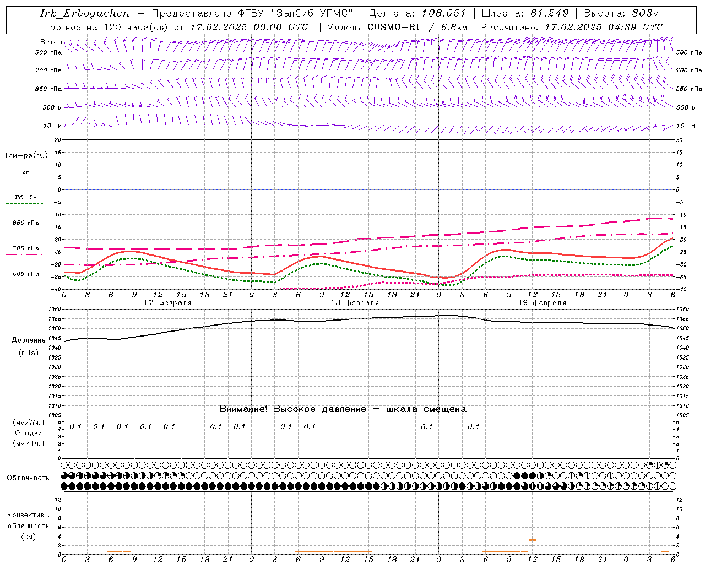Select the elevation value 303м
Screen dimensions: 705x564
(x=646, y=13)
